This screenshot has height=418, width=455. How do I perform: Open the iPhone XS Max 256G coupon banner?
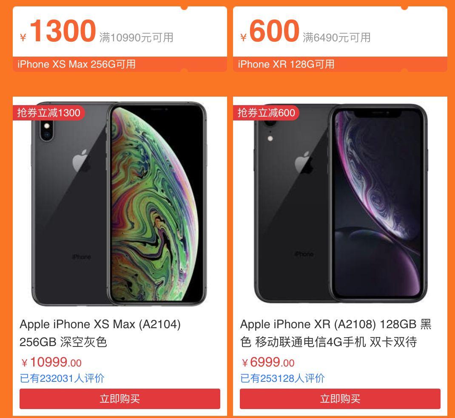tap(120, 64)
